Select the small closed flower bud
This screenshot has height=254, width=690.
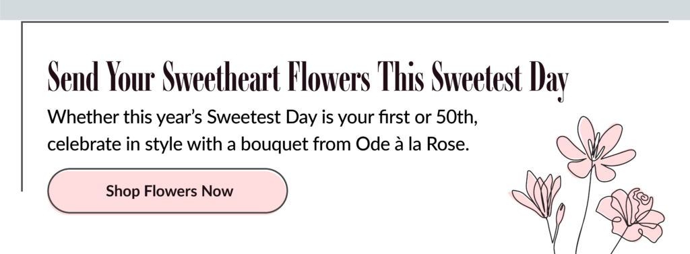point(560,214)
